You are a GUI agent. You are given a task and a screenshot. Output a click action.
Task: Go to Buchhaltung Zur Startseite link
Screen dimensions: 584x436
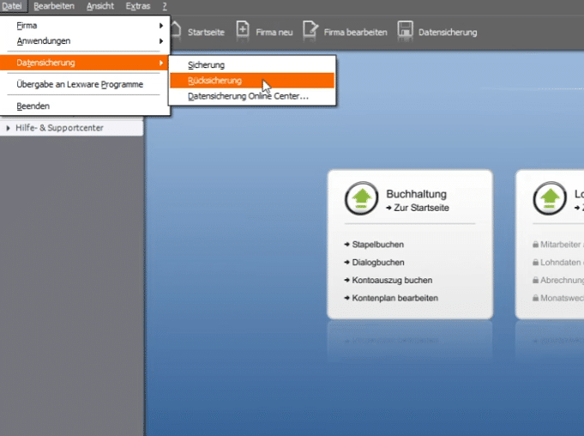pos(418,208)
